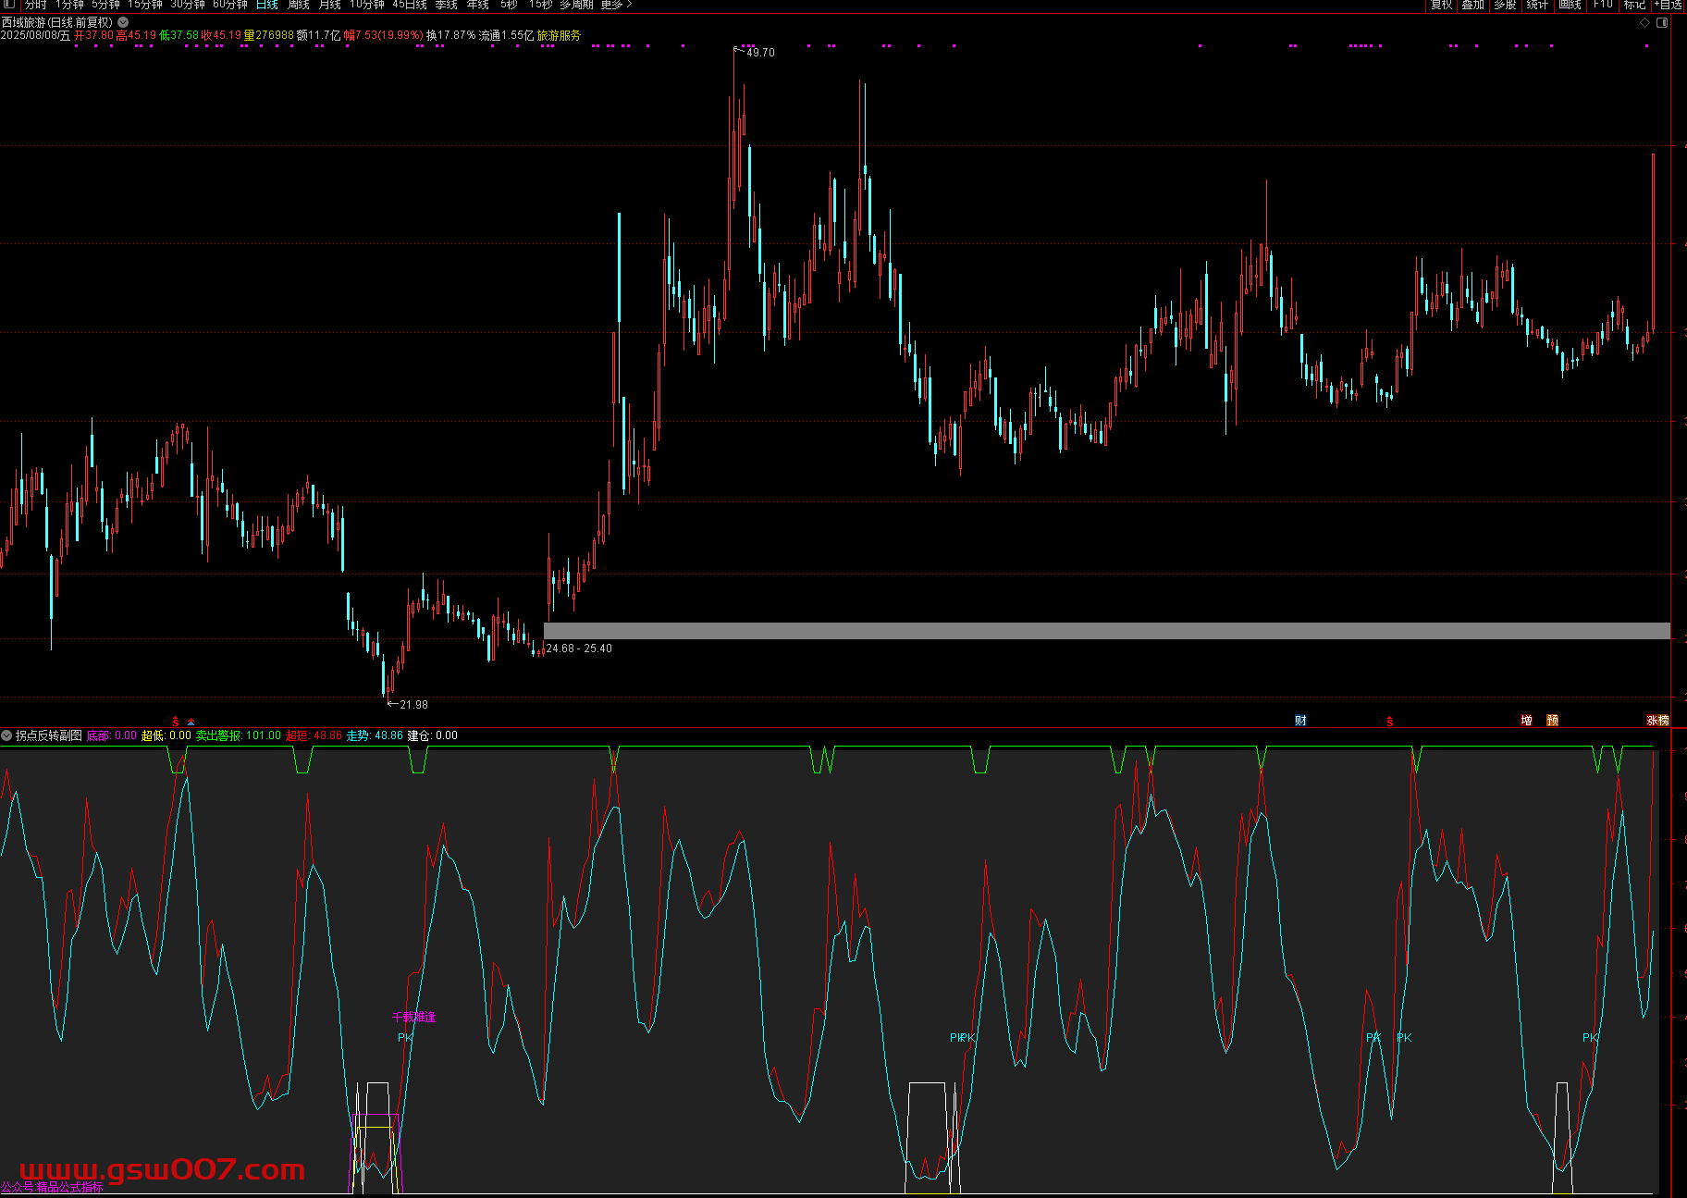Select the 季线 quarterly tab
The width and height of the screenshot is (1687, 1198).
[x=447, y=5]
